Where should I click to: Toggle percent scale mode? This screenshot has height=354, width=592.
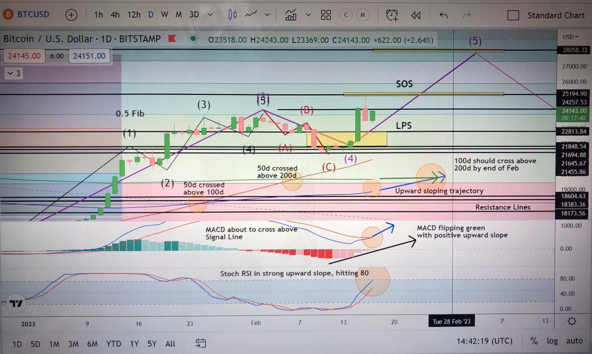(534, 341)
